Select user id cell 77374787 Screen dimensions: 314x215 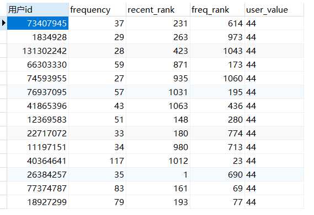click(x=38, y=189)
